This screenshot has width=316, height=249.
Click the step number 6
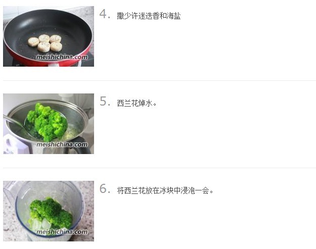[105, 189]
